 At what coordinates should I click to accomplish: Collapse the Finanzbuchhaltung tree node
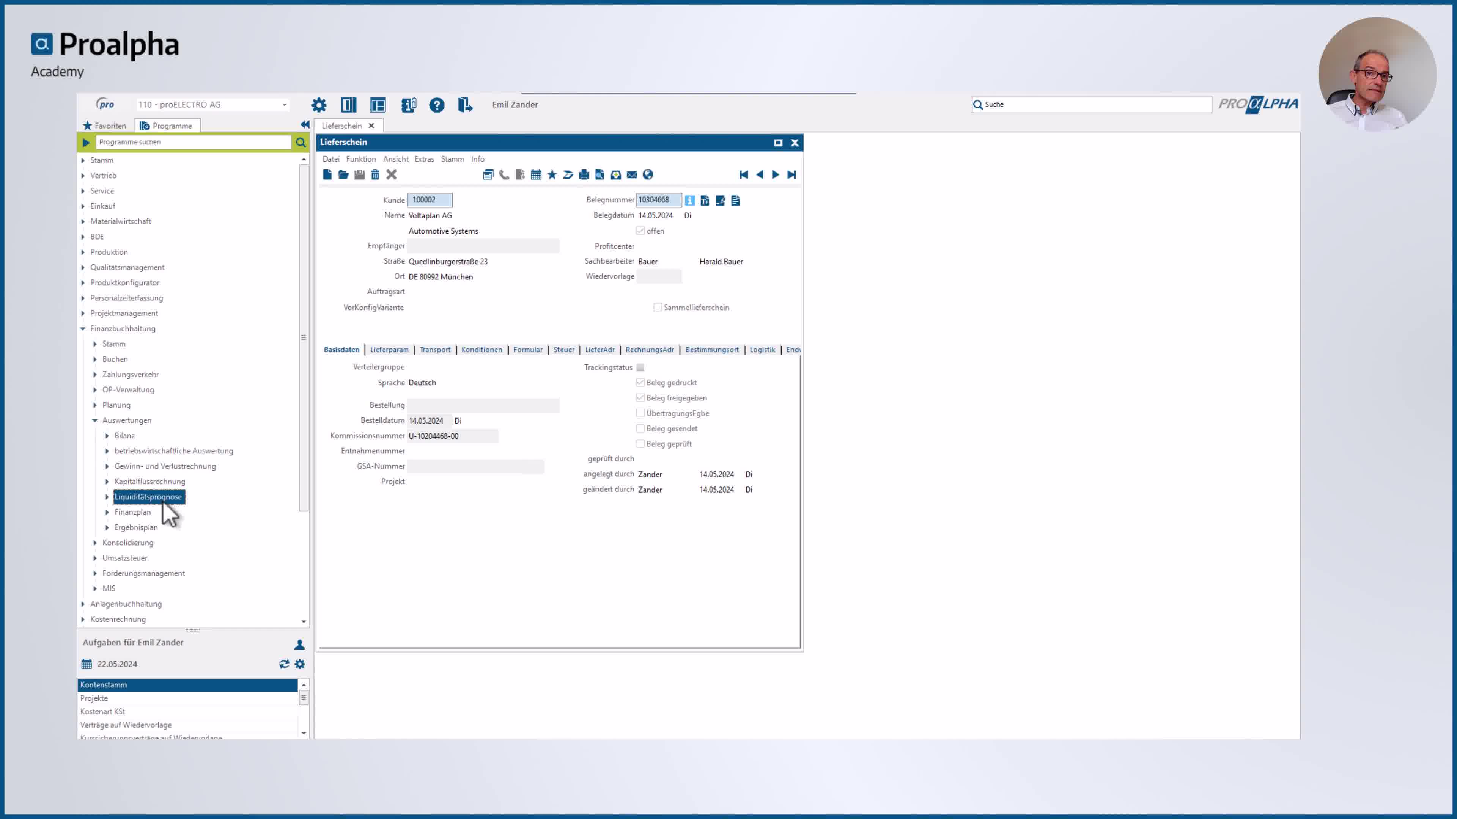point(83,328)
